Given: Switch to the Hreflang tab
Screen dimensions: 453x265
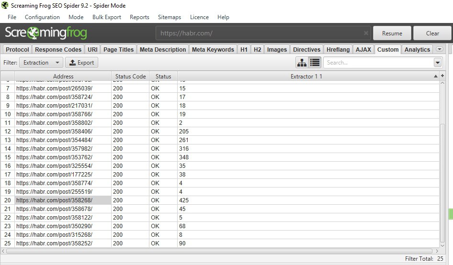Looking at the screenshot, I should coord(338,50).
